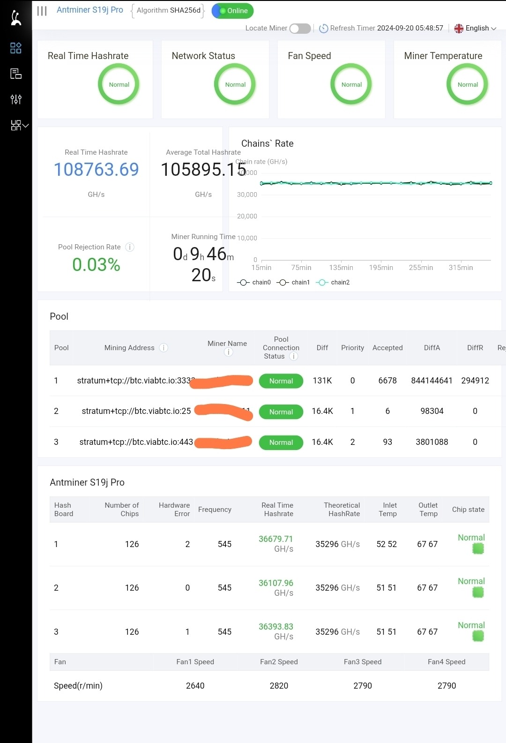
Task: Click the Online status badge
Action: [233, 11]
